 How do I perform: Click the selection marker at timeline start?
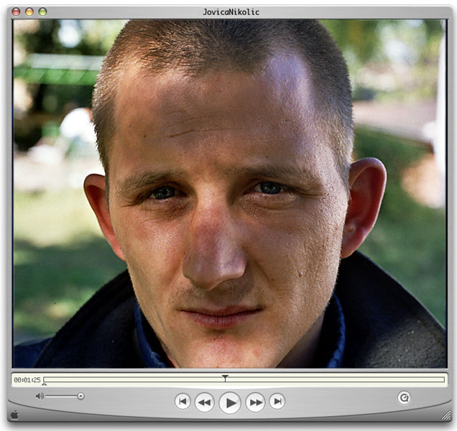point(45,384)
